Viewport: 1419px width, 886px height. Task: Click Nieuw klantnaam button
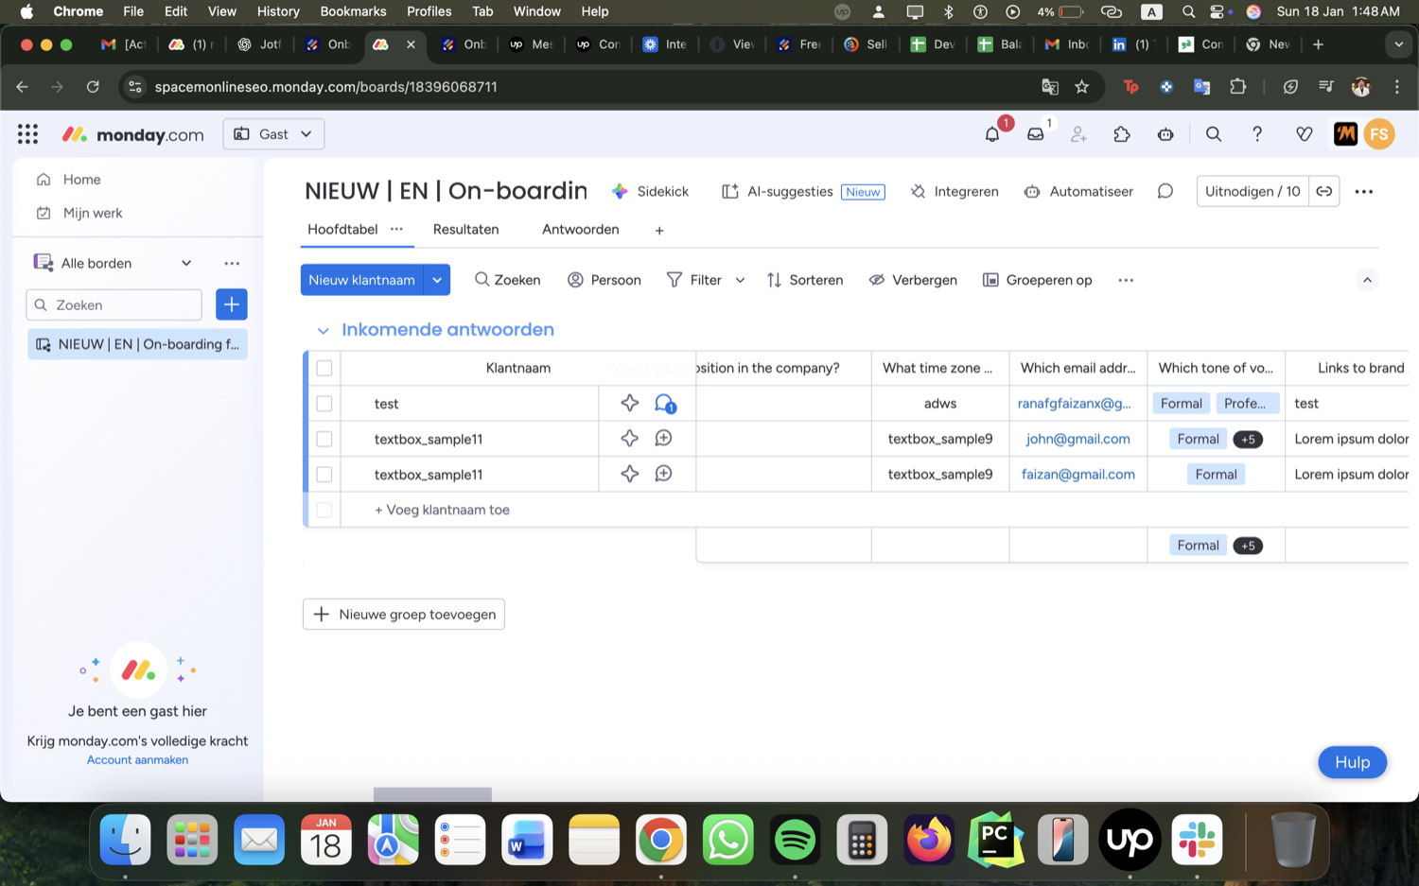click(362, 280)
